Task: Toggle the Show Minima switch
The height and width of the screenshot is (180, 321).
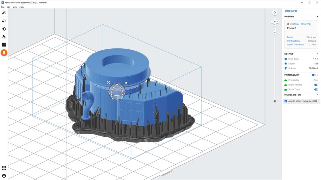Action: coord(316,85)
